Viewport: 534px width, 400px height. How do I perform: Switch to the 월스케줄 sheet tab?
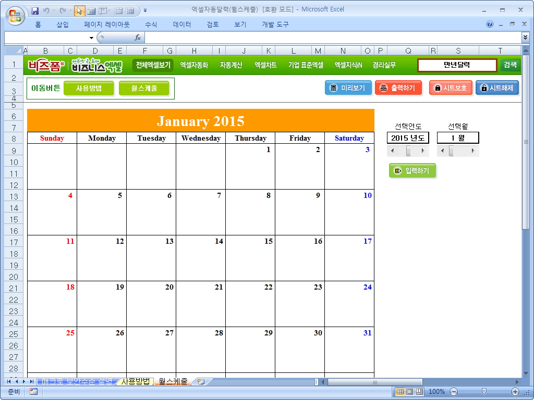[173, 382]
